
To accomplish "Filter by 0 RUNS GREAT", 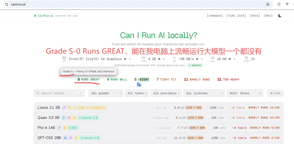I will pyautogui.click(x=88, y=79).
